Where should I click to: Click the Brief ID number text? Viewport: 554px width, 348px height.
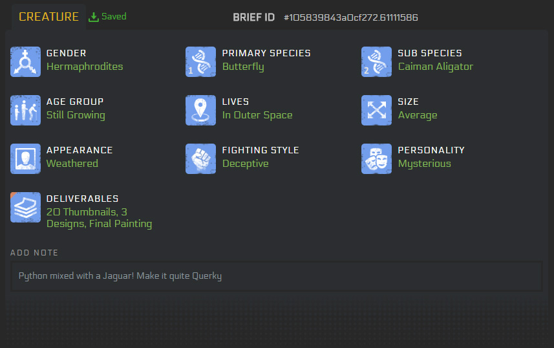(351, 17)
